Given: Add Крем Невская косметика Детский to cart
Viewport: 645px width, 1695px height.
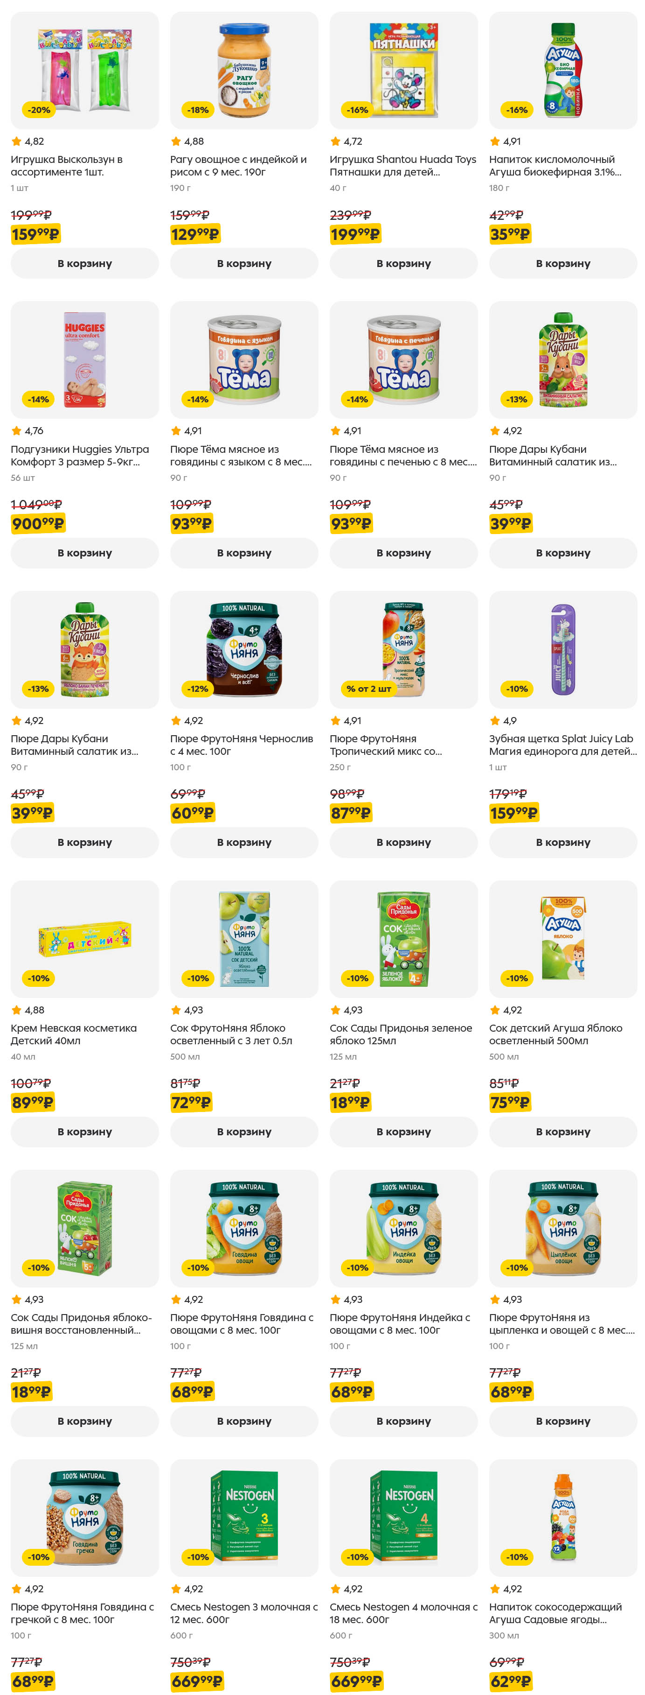Looking at the screenshot, I should pyautogui.click(x=84, y=1132).
